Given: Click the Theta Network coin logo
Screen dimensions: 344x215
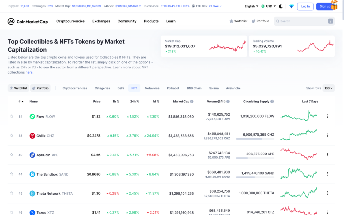Looking at the screenshot, I should [32, 194].
